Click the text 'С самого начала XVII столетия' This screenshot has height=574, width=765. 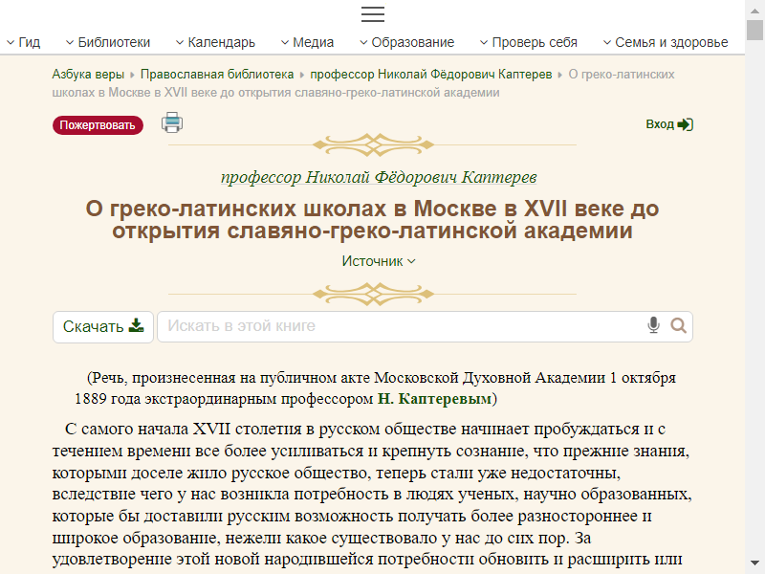pos(183,429)
